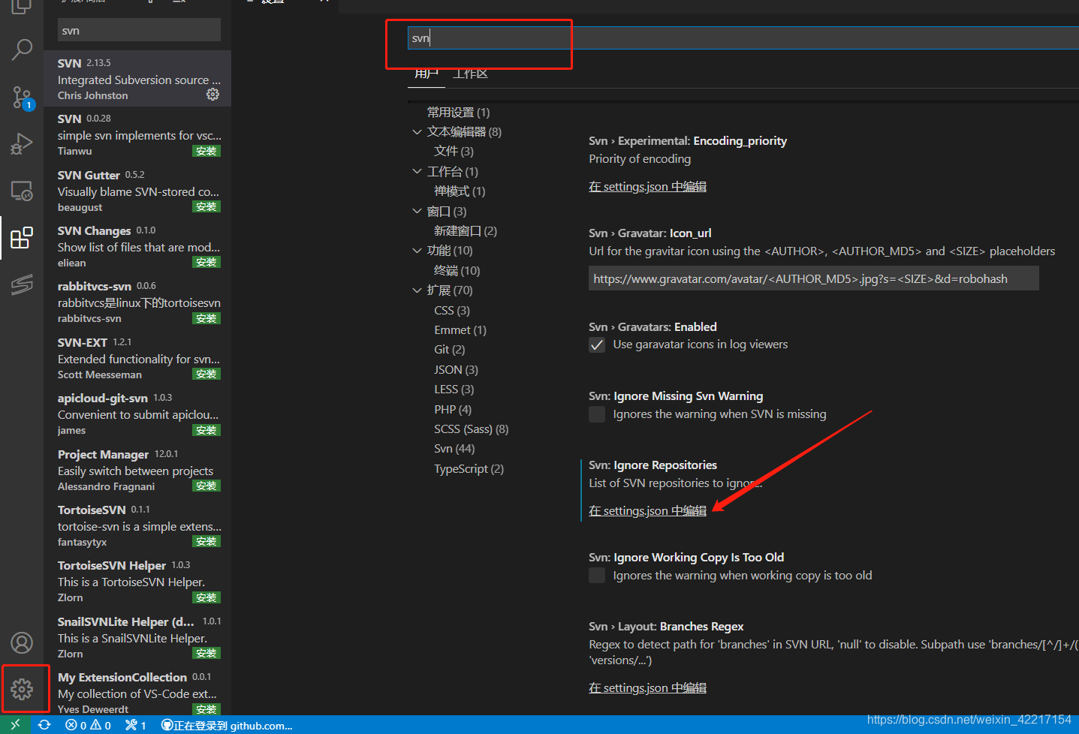Screen dimensions: 1079x734
Task: Edit Ignore Repositories in settings.json link
Action: pos(647,511)
